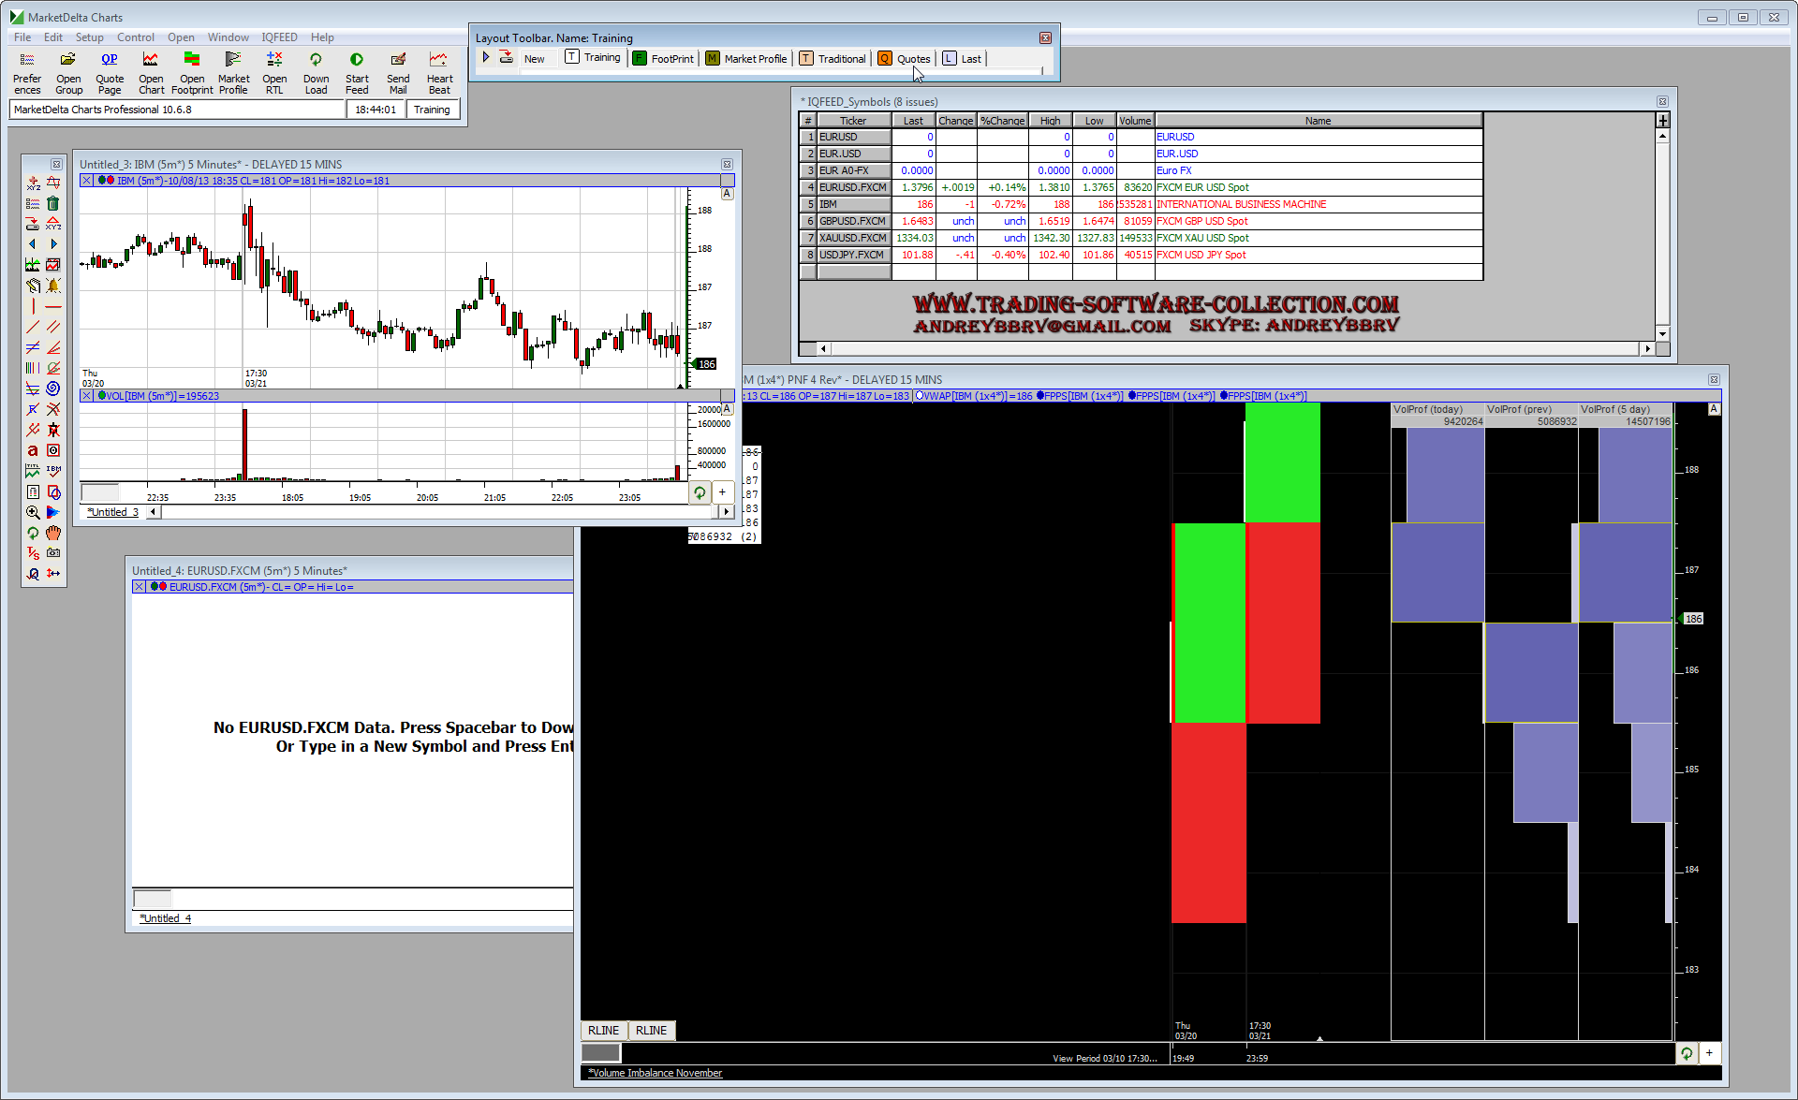Choose the hand pan tool
The image size is (1798, 1100).
[x=53, y=533]
